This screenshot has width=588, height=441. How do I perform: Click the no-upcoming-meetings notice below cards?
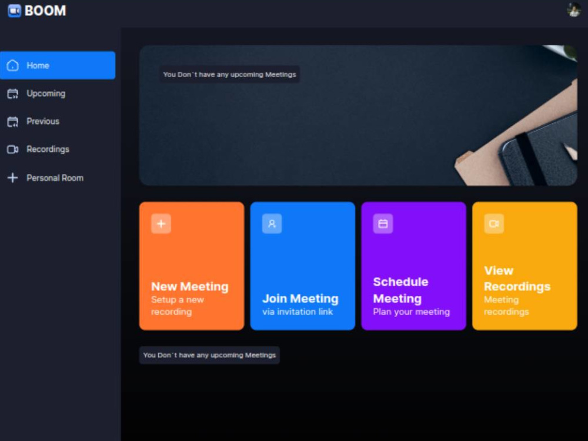click(x=209, y=355)
